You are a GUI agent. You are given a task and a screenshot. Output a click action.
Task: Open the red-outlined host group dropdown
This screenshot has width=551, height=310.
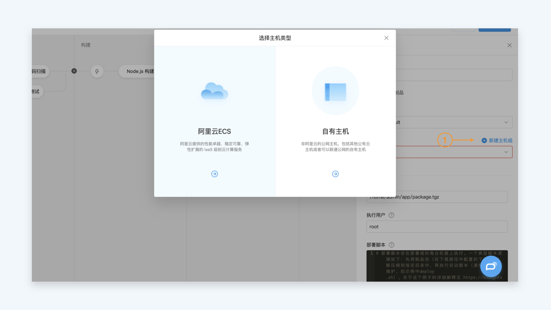454,152
